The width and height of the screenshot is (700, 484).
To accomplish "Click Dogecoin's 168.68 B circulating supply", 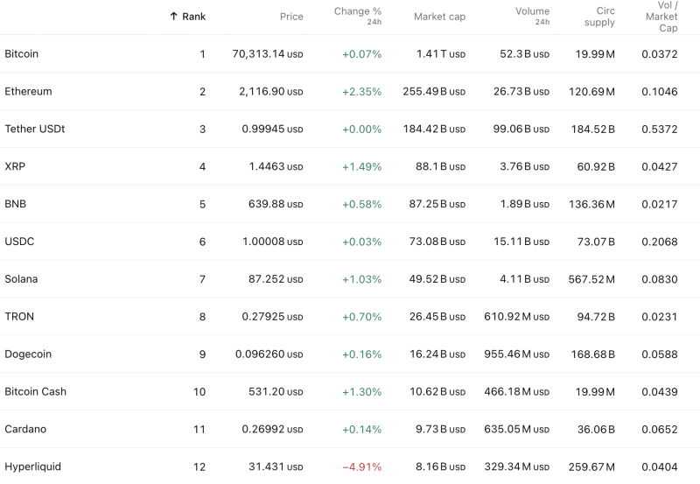I will click(x=593, y=354).
